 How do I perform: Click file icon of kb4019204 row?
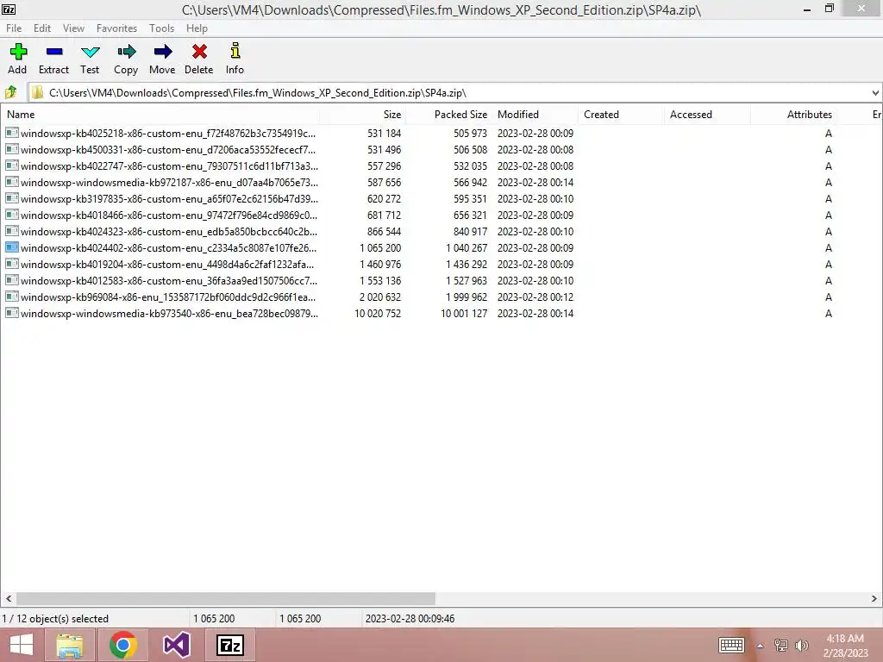click(x=12, y=264)
